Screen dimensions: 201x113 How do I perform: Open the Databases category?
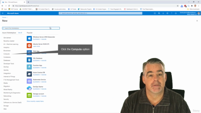pyautogui.click(x=7, y=60)
